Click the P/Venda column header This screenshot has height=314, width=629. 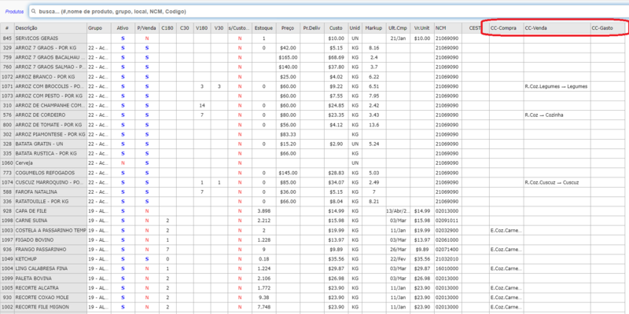tap(147, 28)
